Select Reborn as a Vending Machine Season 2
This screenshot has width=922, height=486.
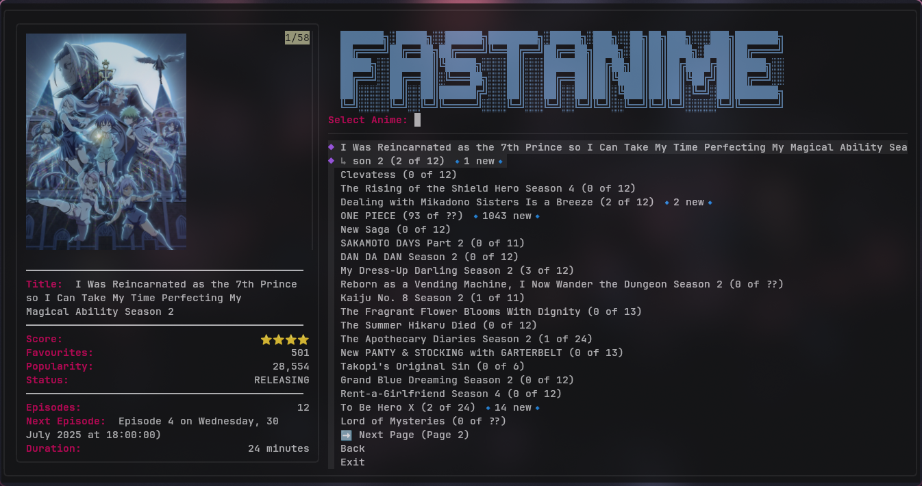[x=562, y=285]
